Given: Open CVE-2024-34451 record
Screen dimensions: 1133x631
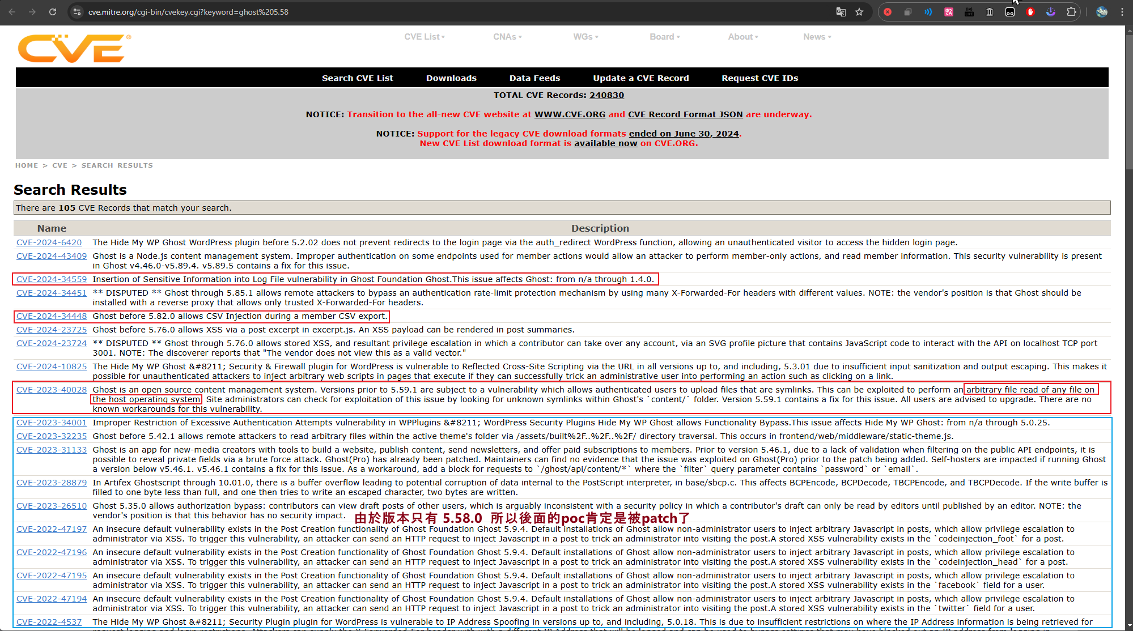Looking at the screenshot, I should tap(52, 293).
